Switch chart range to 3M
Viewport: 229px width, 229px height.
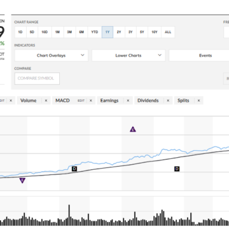click(x=69, y=32)
